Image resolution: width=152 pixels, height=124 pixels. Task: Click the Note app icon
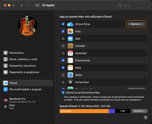[70, 68]
